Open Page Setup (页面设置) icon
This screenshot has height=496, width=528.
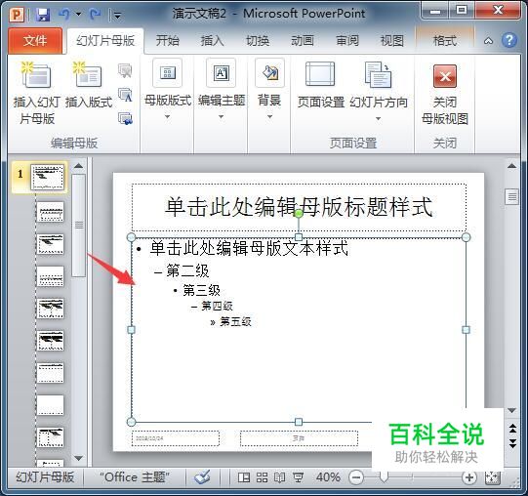(x=320, y=74)
